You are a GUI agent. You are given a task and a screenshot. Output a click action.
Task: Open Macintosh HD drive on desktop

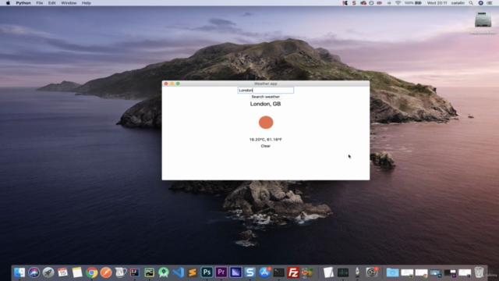coord(483,23)
